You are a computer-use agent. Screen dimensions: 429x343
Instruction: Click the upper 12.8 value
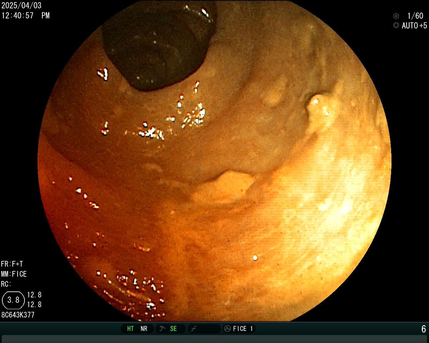coord(34,295)
